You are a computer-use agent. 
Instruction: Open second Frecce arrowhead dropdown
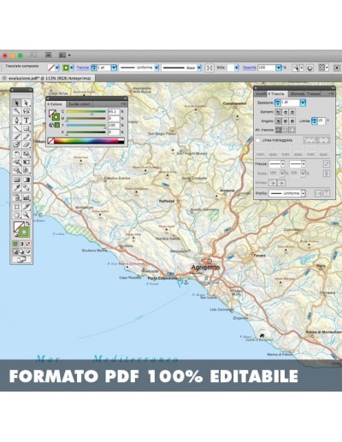coord(304,164)
